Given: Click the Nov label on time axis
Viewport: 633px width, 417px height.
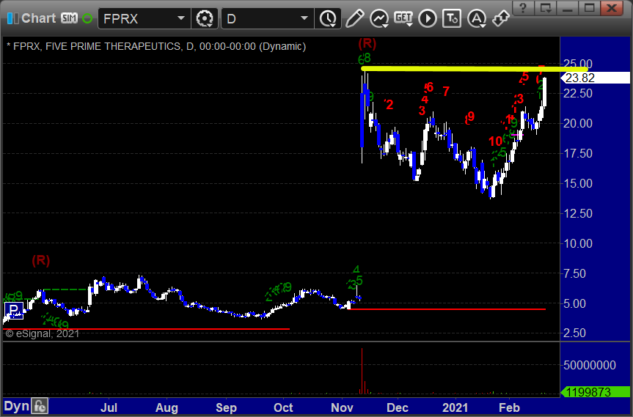Looking at the screenshot, I should pyautogui.click(x=342, y=407).
